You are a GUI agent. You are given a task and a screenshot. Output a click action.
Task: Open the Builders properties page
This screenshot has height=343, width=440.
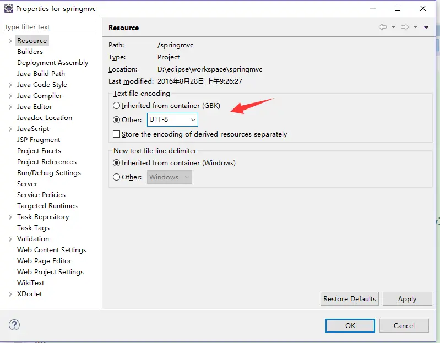pos(30,52)
